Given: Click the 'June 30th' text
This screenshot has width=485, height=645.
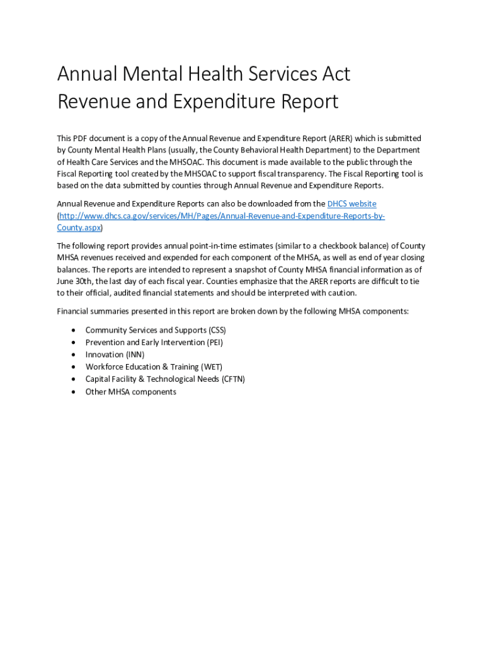Looking at the screenshot, I should pyautogui.click(x=75, y=282).
